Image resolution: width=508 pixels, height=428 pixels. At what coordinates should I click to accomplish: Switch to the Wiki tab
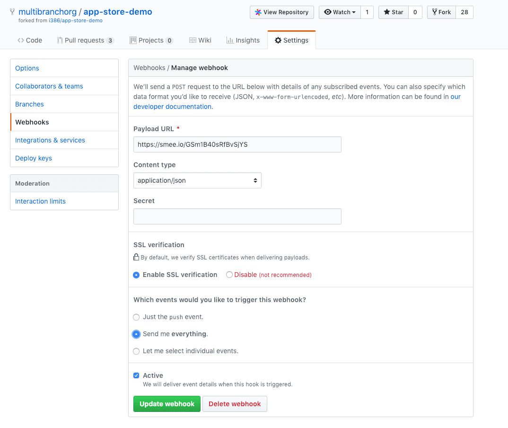(200, 40)
